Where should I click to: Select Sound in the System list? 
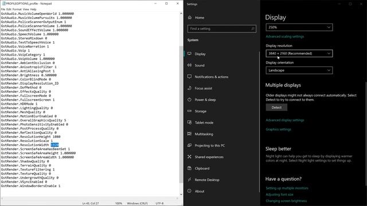[200, 65]
